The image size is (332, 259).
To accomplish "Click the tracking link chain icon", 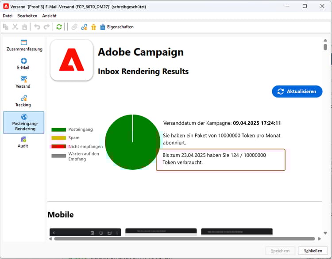I will (84, 27).
